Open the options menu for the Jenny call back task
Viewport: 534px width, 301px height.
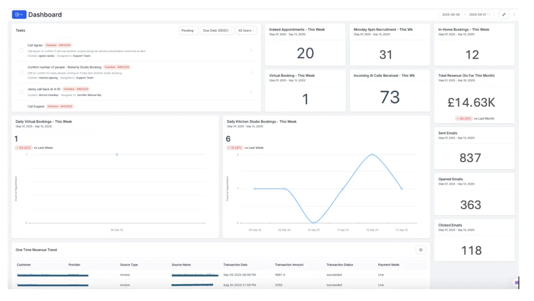click(x=251, y=92)
